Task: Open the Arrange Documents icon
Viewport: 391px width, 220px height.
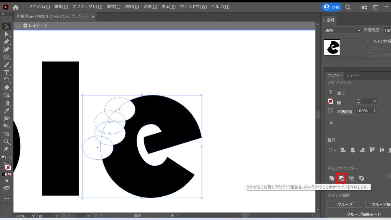Action: [x=364, y=7]
